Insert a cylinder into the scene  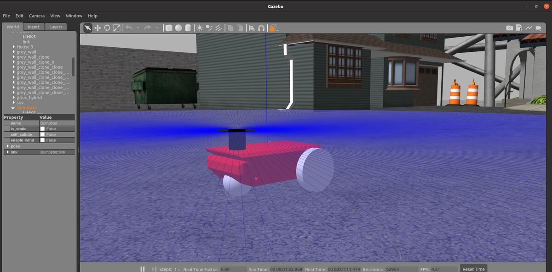188,28
